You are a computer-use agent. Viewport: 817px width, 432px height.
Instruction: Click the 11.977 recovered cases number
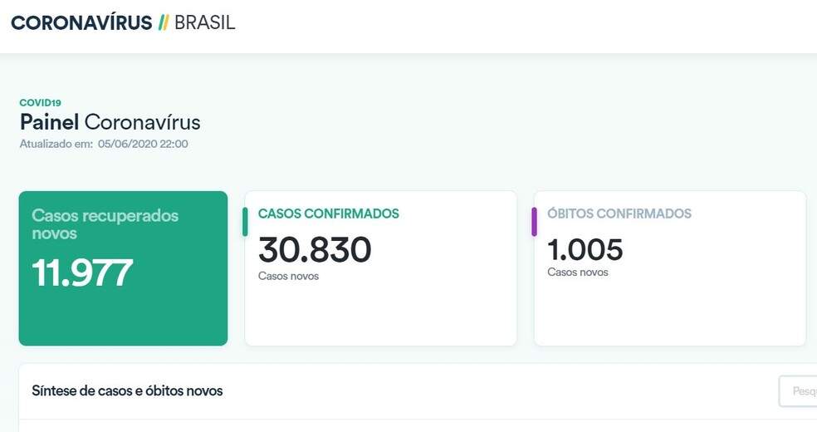coord(82,272)
